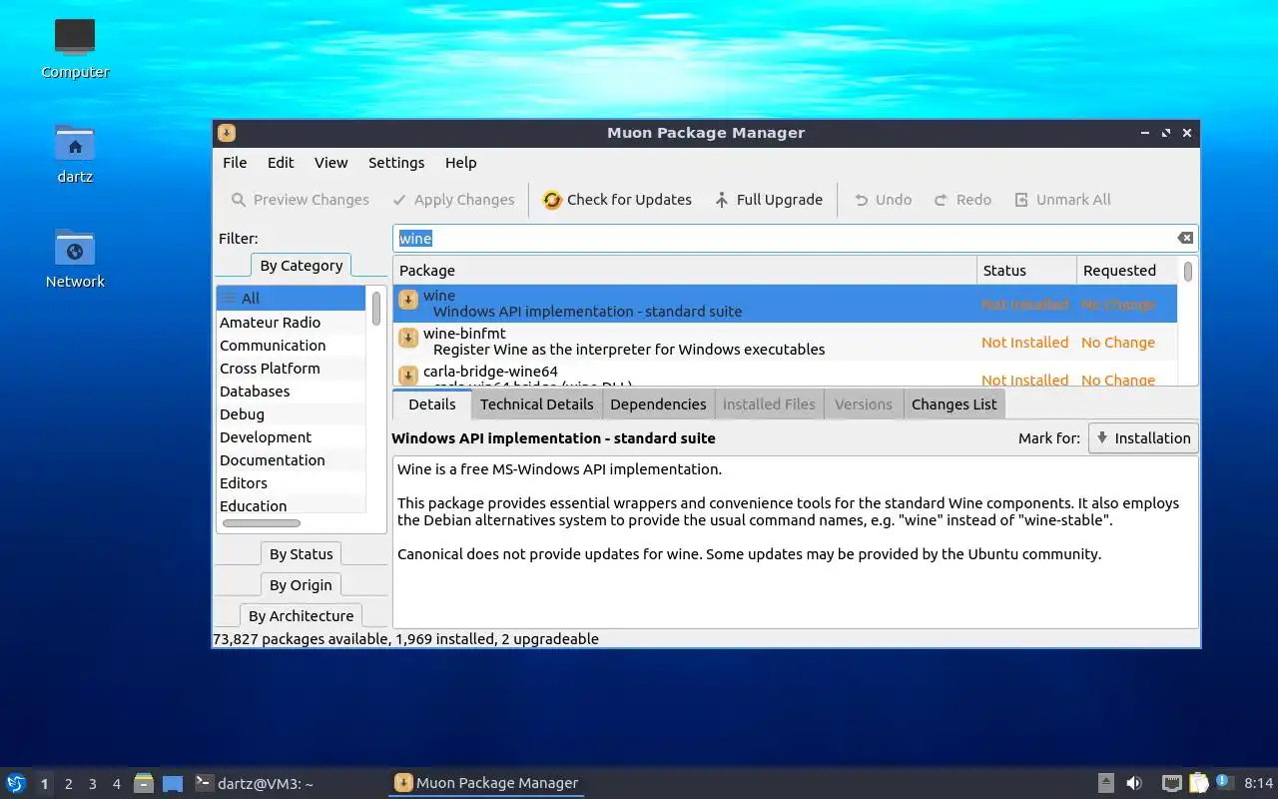Click the Redo toolbar button
The image size is (1278, 799).
click(962, 200)
